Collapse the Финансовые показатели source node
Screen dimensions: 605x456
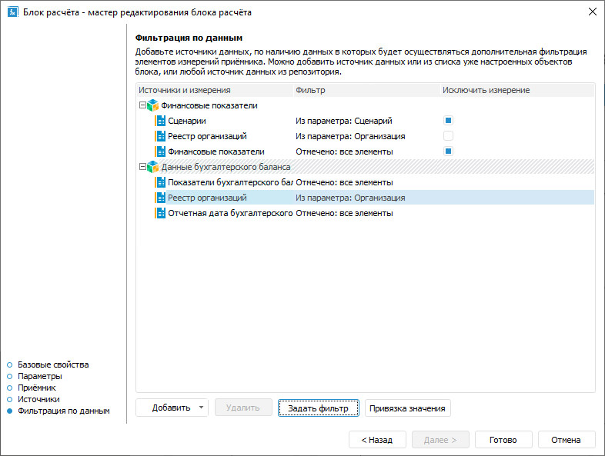pyautogui.click(x=142, y=105)
